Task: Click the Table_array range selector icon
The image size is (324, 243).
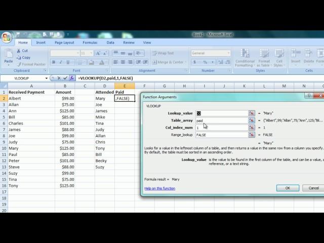Action: tap(251, 120)
